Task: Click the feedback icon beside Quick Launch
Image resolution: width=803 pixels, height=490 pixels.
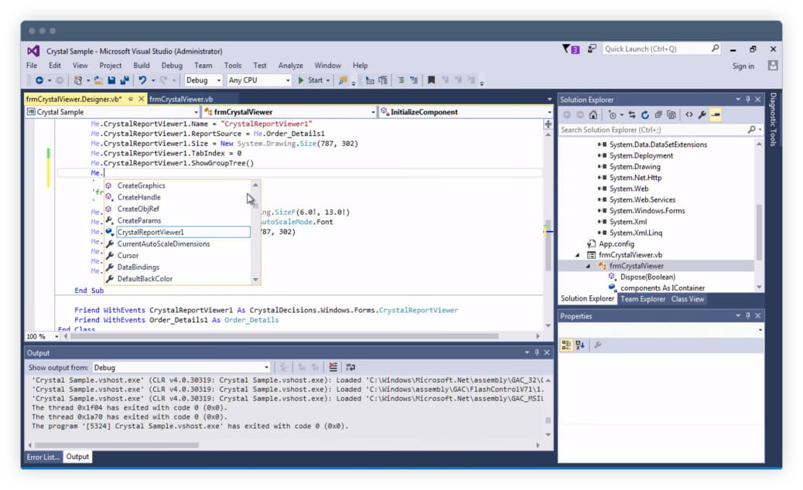Action: click(x=592, y=49)
